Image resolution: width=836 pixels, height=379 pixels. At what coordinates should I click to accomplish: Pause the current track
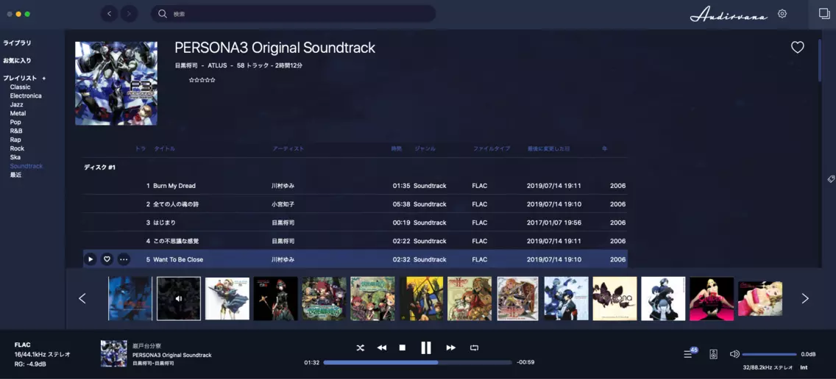pyautogui.click(x=426, y=347)
